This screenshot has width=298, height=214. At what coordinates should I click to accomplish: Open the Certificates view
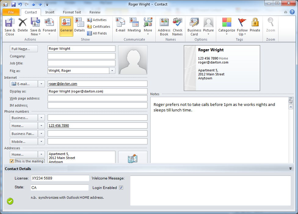99,27
